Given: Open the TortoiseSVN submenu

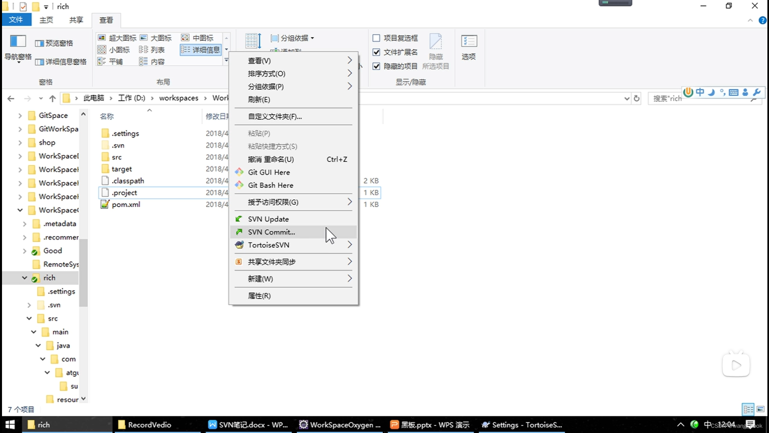Looking at the screenshot, I should click(294, 245).
